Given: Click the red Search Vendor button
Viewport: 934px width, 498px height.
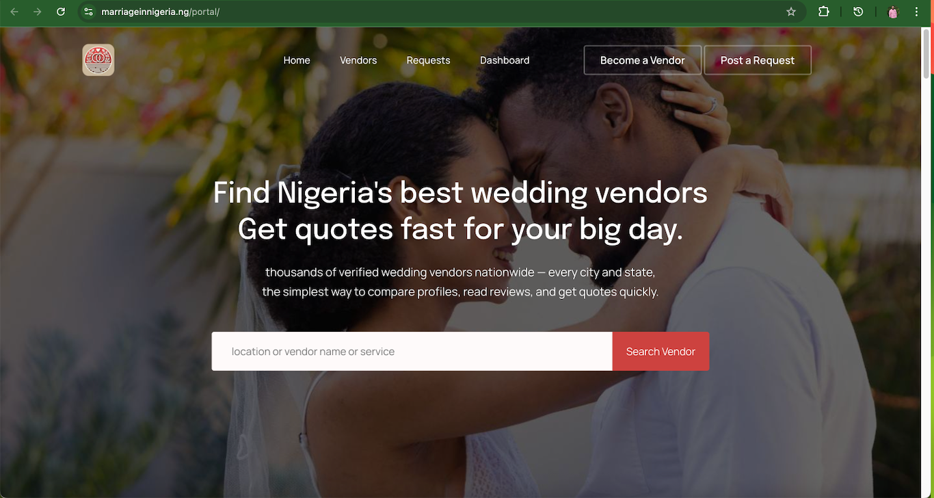Looking at the screenshot, I should 661,352.
